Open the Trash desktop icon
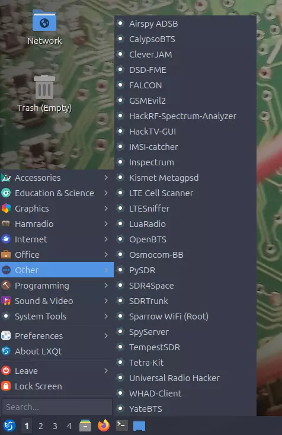Viewport: 282px width, 435px height. pos(44,94)
